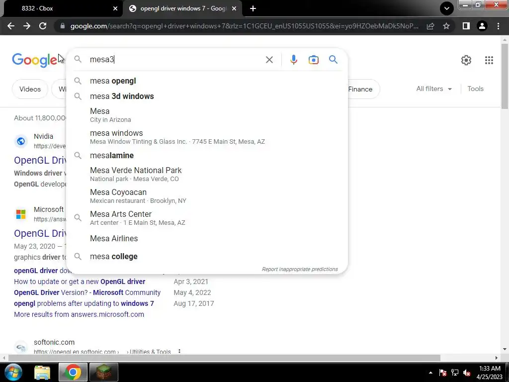
Task: Click the vertical page scrollbar thumb
Action: coord(505,77)
